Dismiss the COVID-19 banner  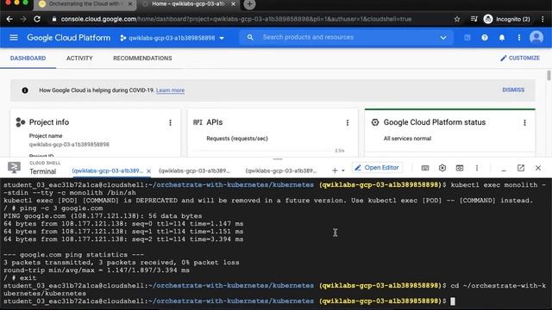pos(513,90)
